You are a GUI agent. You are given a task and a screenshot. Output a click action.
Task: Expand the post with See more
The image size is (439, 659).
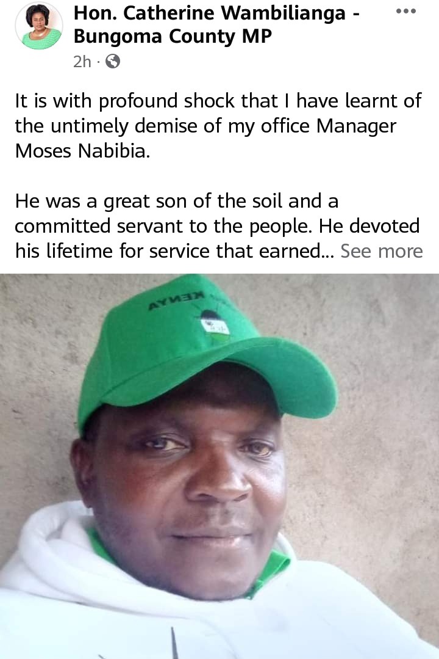(382, 251)
